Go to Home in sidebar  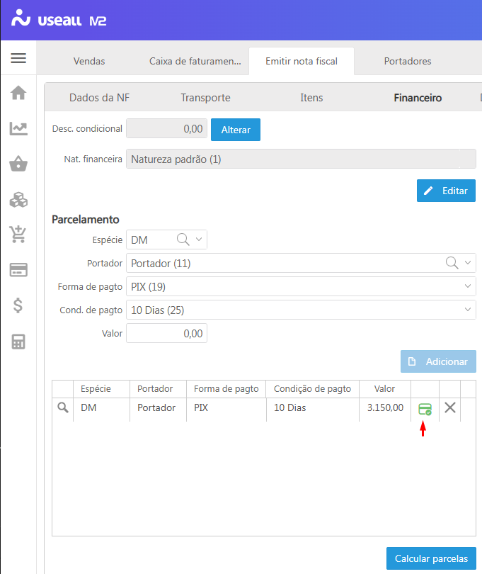click(18, 93)
